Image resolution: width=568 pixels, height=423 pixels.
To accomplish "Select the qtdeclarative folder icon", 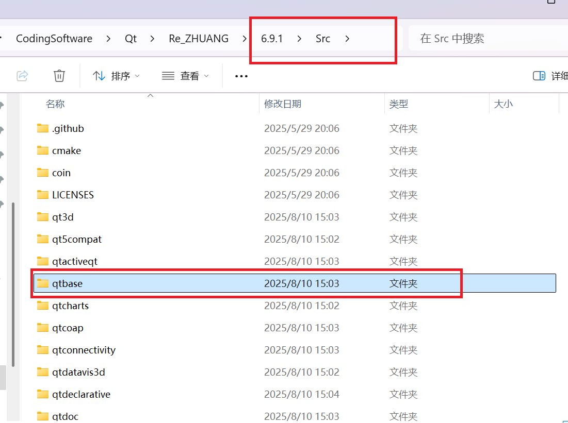I will [x=43, y=394].
